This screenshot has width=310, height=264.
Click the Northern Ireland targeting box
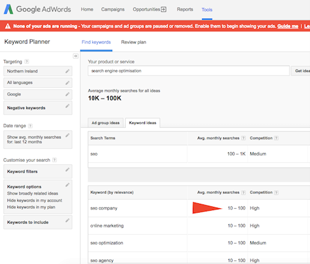pos(38,71)
